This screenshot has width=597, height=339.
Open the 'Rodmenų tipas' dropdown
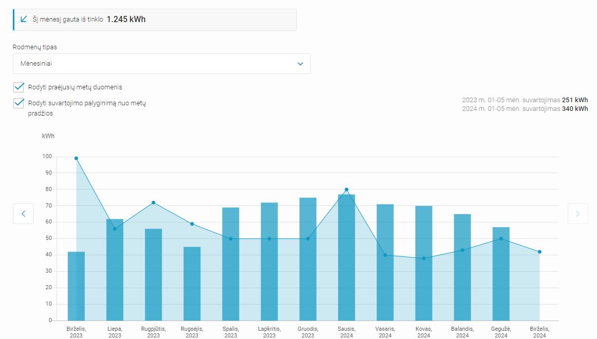(x=161, y=64)
